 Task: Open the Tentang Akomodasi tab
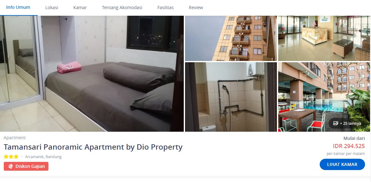[x=122, y=8]
